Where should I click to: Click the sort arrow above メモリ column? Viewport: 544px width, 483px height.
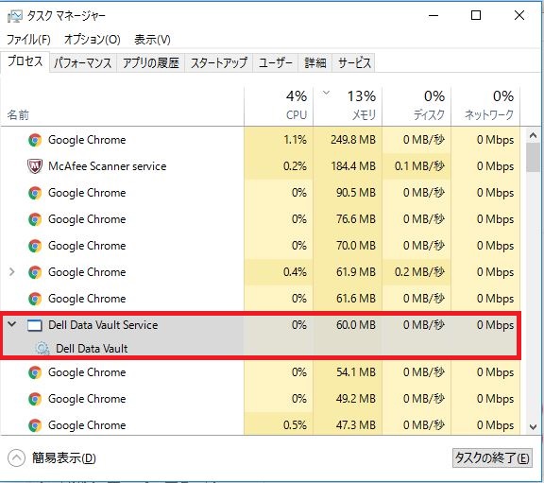[326, 93]
